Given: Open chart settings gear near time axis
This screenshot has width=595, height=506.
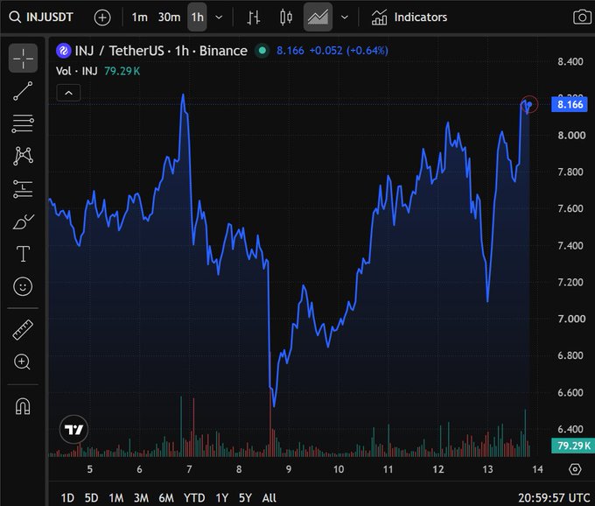Looking at the screenshot, I should [x=575, y=469].
